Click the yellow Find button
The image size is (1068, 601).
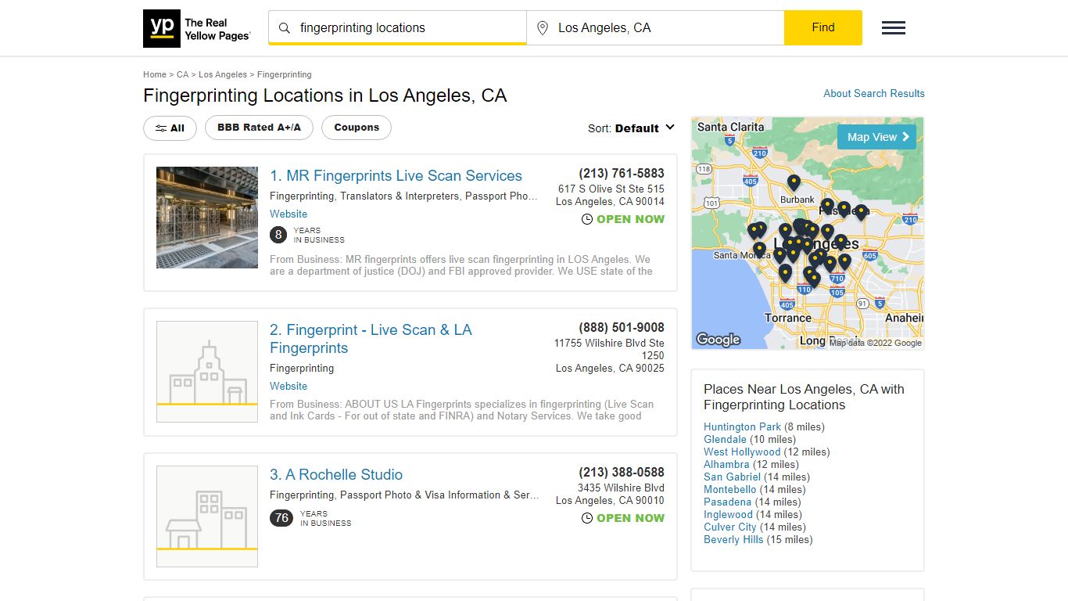[823, 28]
